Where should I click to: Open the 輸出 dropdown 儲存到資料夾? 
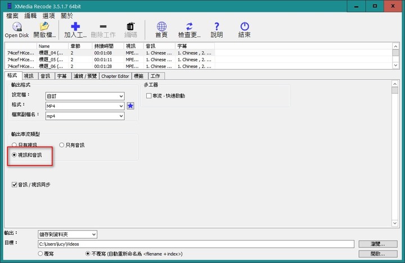tap(67, 234)
